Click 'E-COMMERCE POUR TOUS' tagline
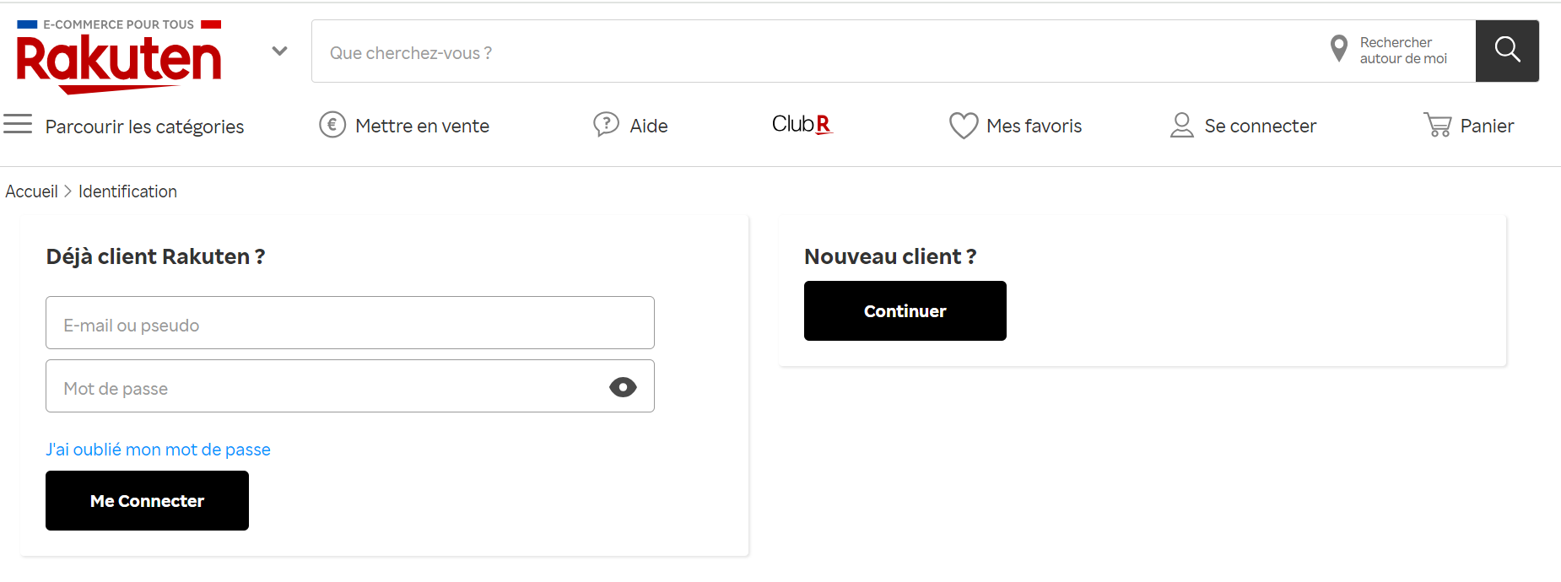The image size is (1561, 582). (x=118, y=24)
